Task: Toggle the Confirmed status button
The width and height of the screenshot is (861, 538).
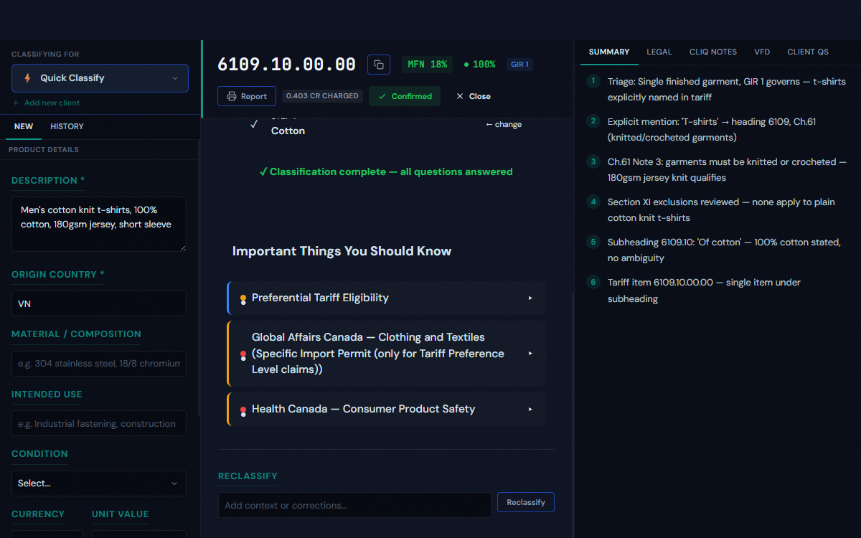Action: [405, 96]
